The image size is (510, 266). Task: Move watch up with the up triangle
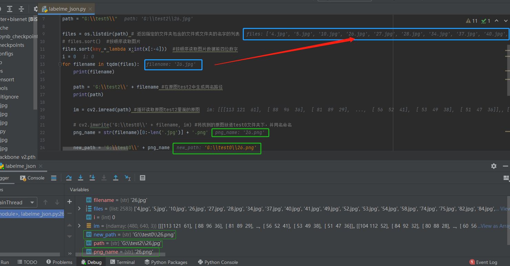70,225
